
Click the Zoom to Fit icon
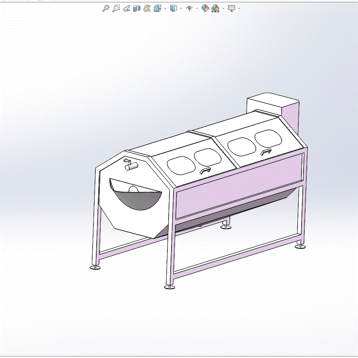[x=105, y=8]
